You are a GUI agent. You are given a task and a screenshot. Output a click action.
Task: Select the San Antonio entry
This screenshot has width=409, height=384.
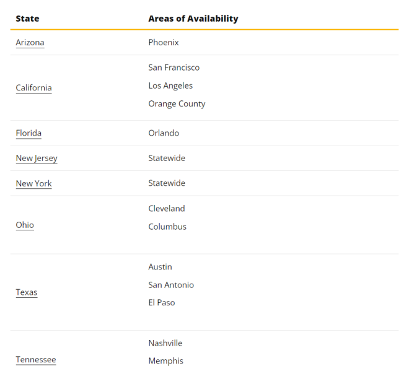(171, 285)
